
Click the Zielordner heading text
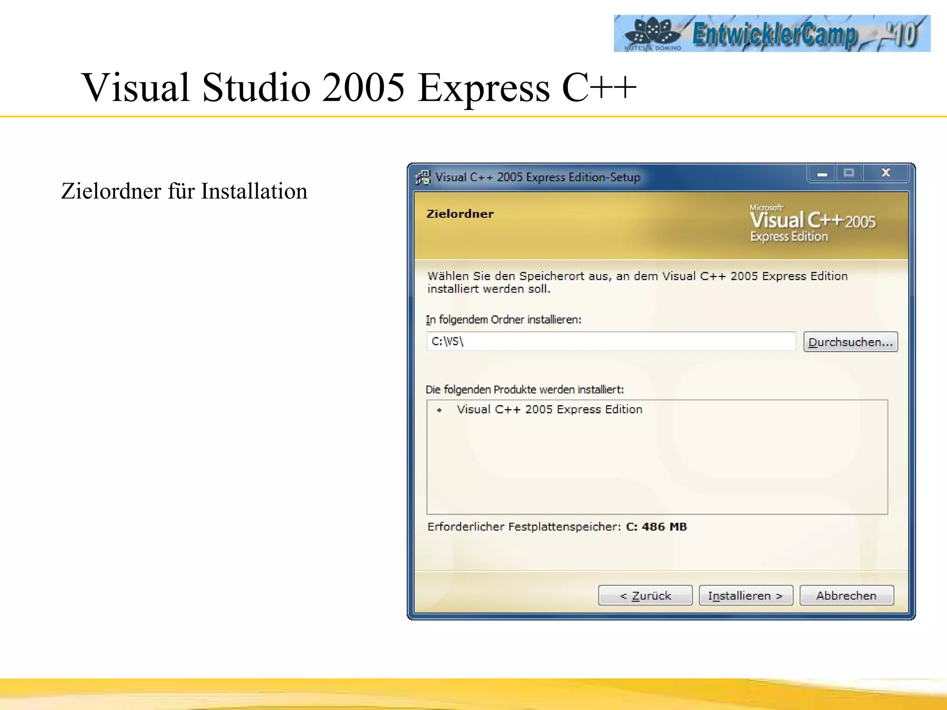coord(460,214)
